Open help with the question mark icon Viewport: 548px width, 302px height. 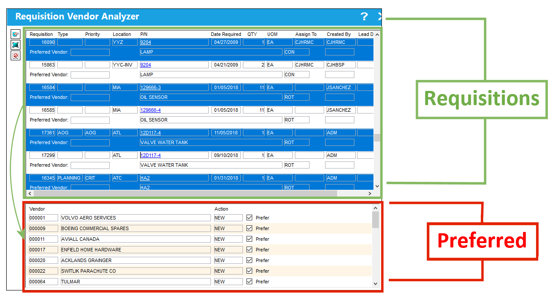[x=364, y=16]
